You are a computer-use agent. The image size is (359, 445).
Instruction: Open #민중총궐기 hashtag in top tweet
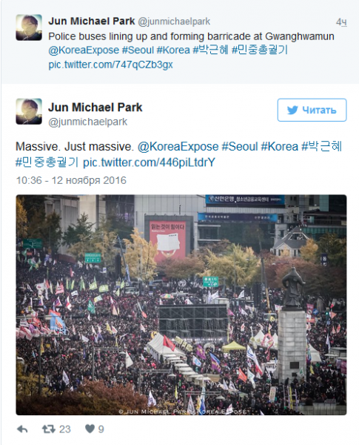click(260, 50)
